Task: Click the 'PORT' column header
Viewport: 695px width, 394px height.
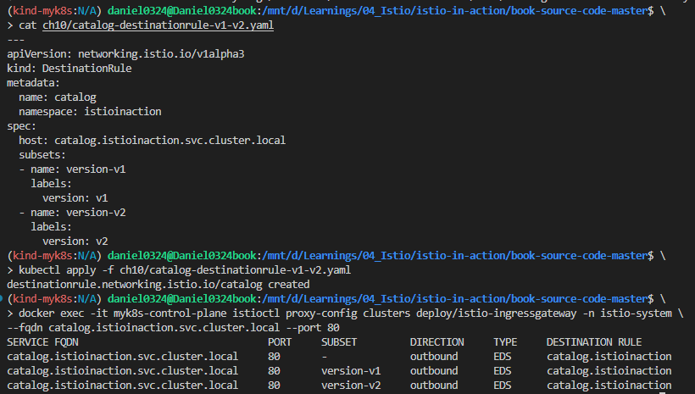Action: pyautogui.click(x=280, y=342)
